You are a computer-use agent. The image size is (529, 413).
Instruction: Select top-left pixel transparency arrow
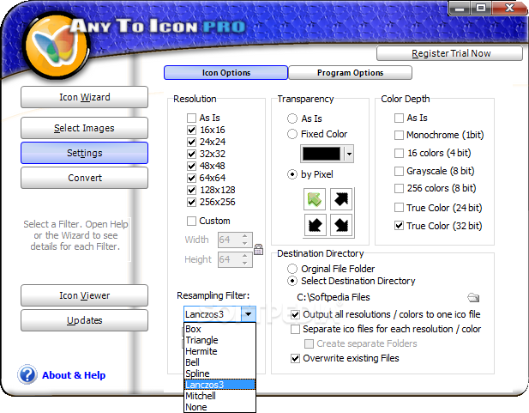pyautogui.click(x=315, y=199)
